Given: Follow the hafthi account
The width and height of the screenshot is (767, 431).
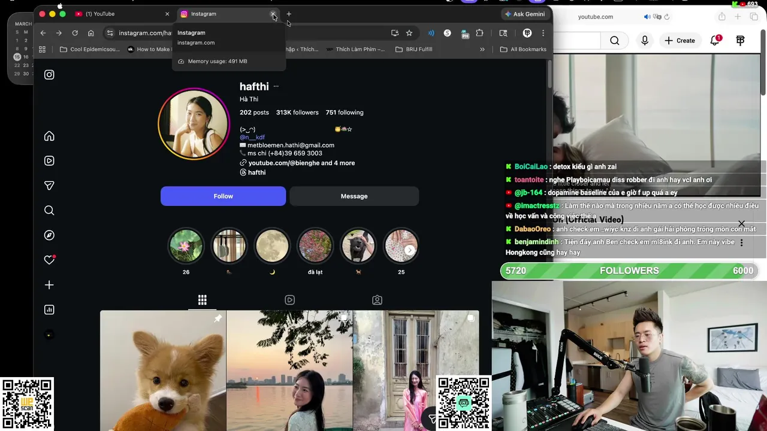Looking at the screenshot, I should tap(223, 196).
